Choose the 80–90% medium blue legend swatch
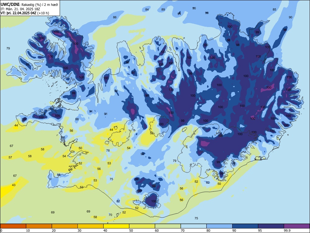Image resolution: width=310 pixels, height=233 pixels. click(x=219, y=226)
